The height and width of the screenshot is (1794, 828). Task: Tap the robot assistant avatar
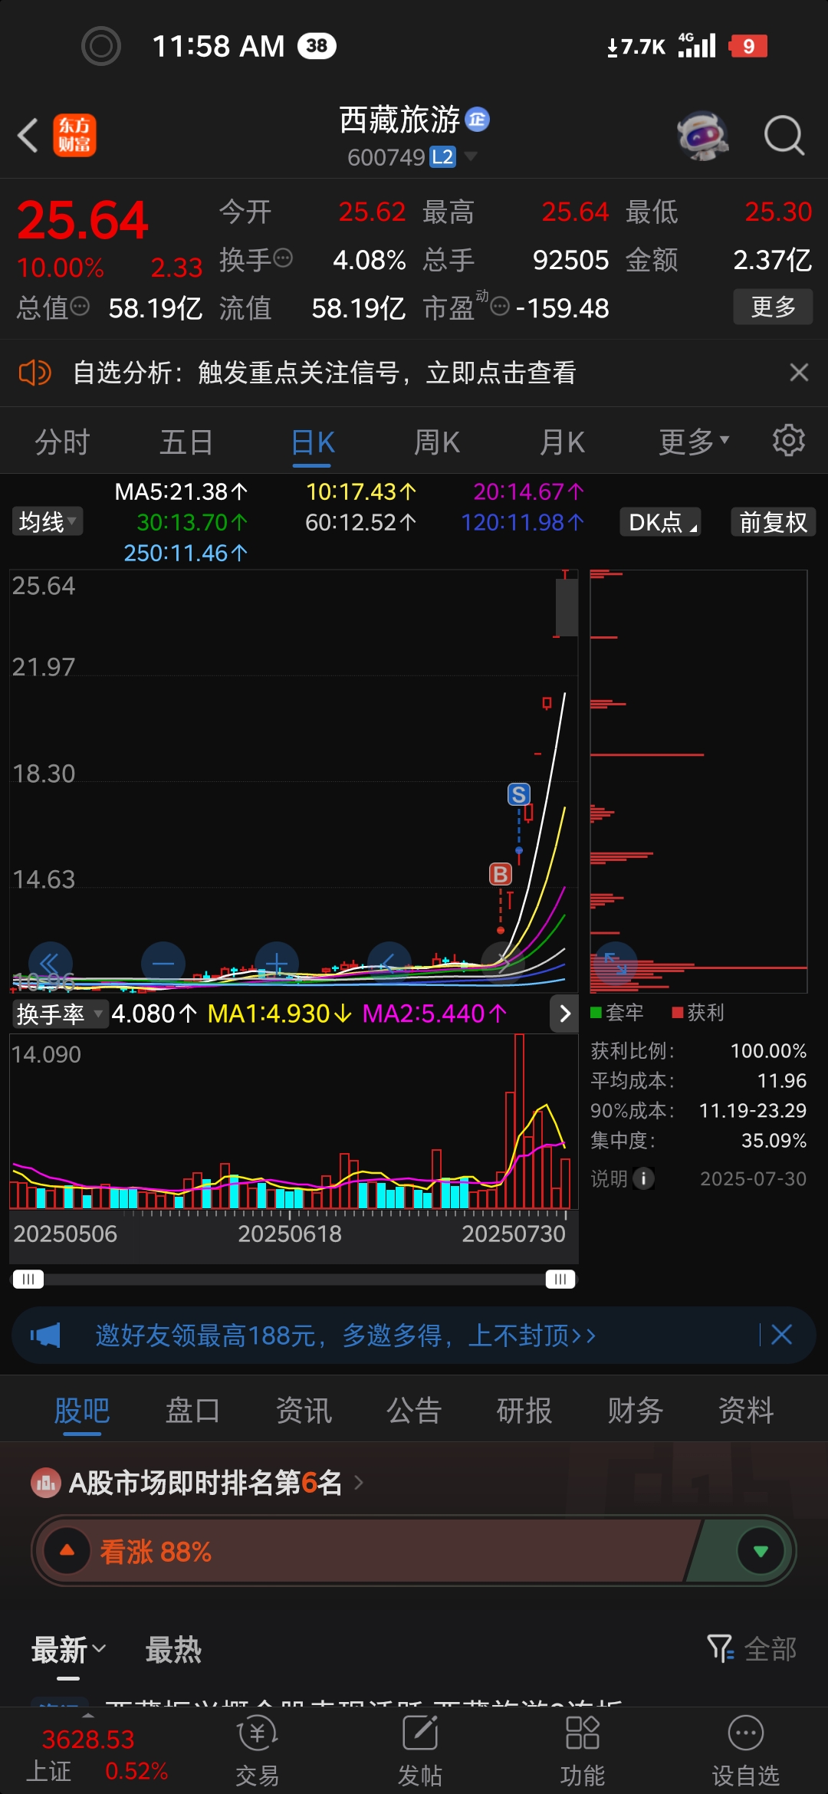(x=702, y=136)
